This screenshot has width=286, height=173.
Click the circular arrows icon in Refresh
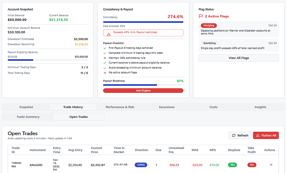pyautogui.click(x=234, y=135)
